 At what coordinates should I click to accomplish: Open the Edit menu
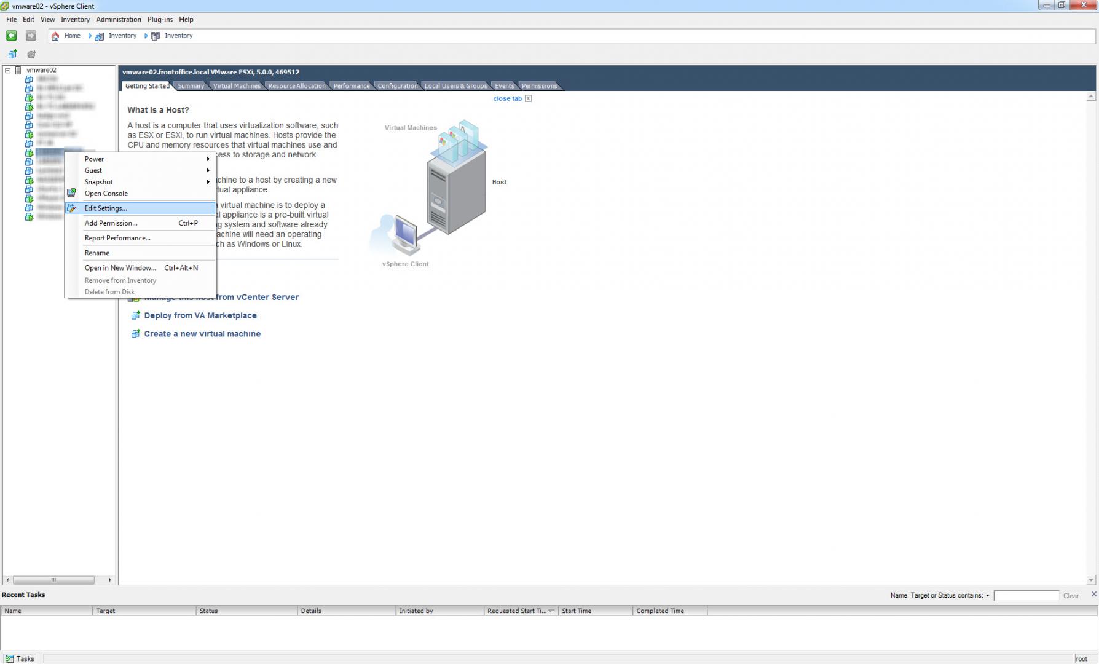pyautogui.click(x=29, y=20)
